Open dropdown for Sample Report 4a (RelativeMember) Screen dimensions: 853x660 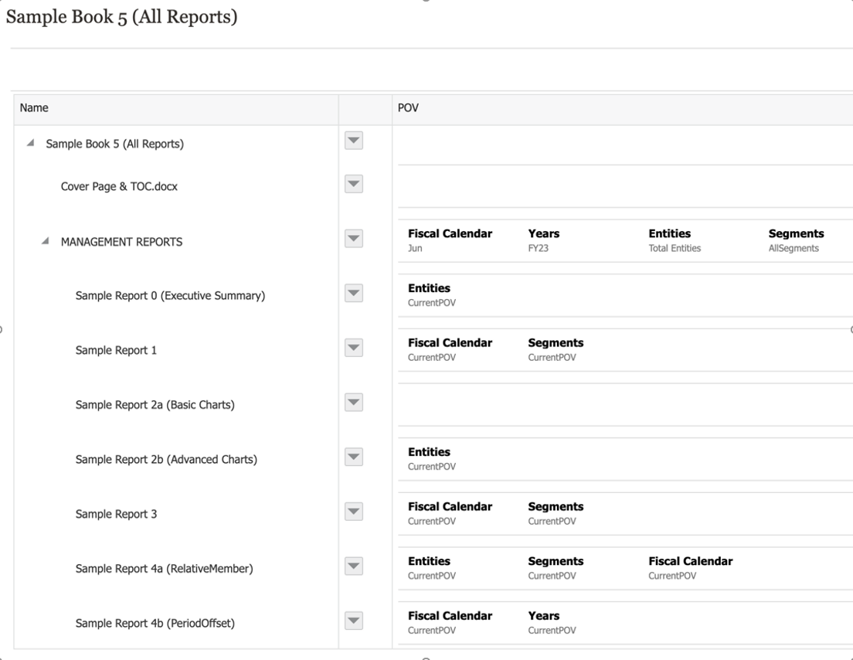353,566
